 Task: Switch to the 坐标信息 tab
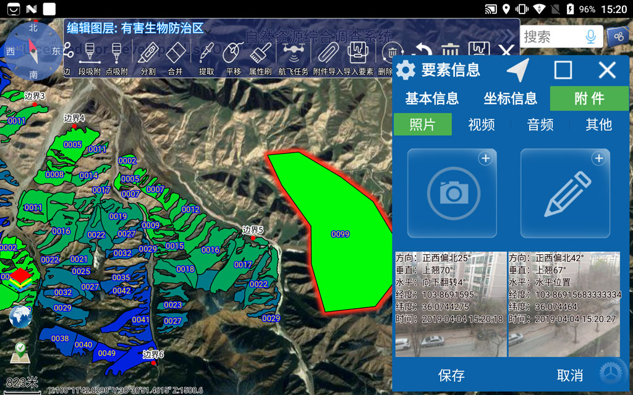510,98
